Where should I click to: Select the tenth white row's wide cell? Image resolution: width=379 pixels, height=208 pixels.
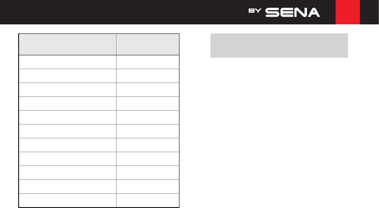pos(67,187)
